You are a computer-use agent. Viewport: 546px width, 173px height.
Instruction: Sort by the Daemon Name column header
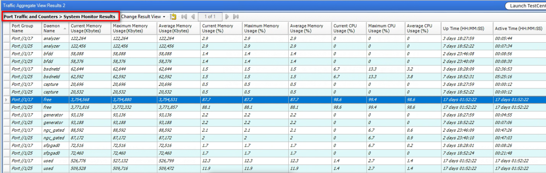[x=51, y=28]
